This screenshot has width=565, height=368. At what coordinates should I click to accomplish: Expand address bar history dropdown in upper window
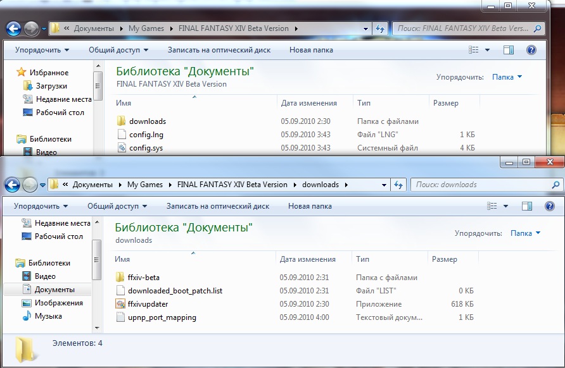point(366,28)
